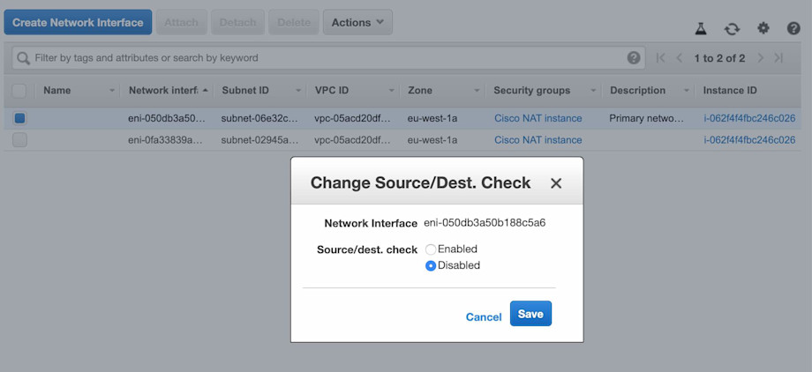The image size is (812, 372).
Task: Click the magnifier search icon
Action: [x=23, y=58]
